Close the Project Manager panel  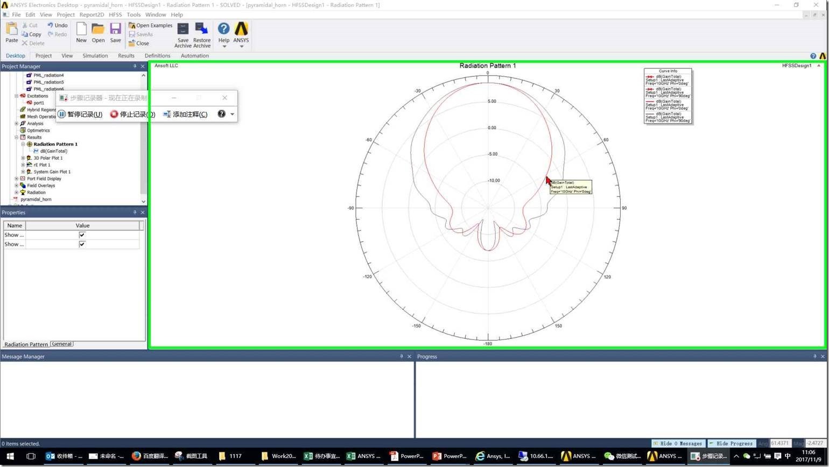[x=143, y=66]
